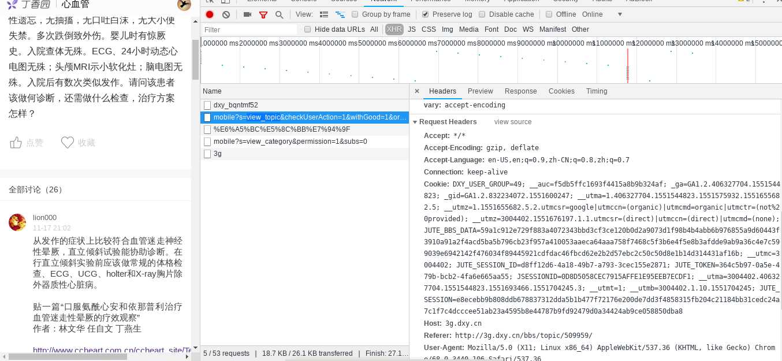Switch to large request rows view
The image size is (782, 361).
click(324, 14)
